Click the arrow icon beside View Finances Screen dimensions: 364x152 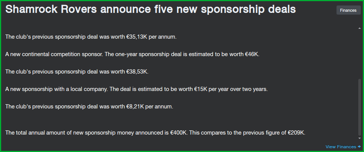click(359, 147)
